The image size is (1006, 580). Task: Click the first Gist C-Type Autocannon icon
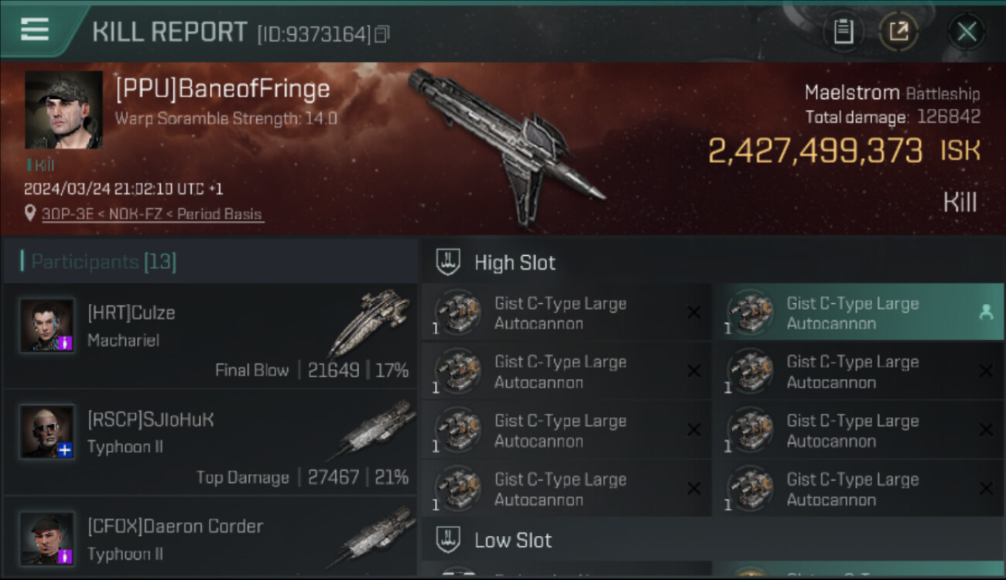(457, 313)
